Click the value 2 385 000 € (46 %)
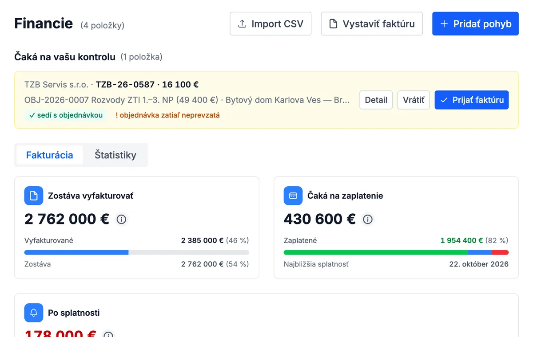The width and height of the screenshot is (533, 337). (215, 240)
